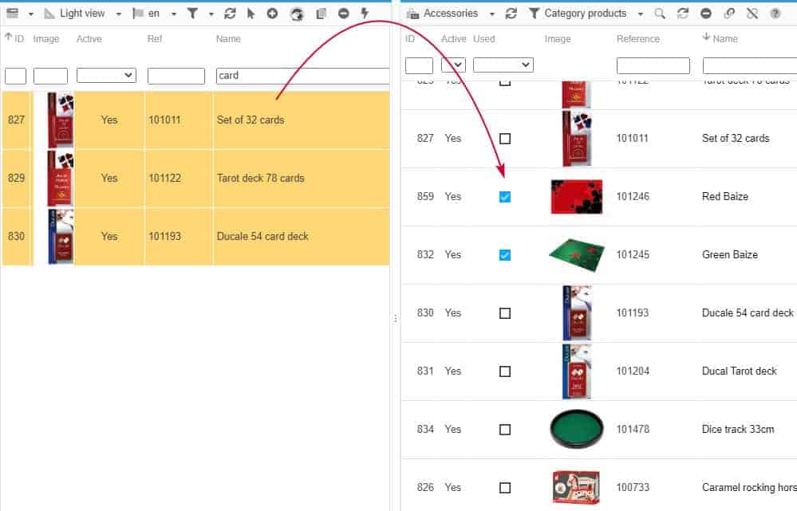Click the Name filter field containing card
The width and height of the screenshot is (797, 511).
302,76
